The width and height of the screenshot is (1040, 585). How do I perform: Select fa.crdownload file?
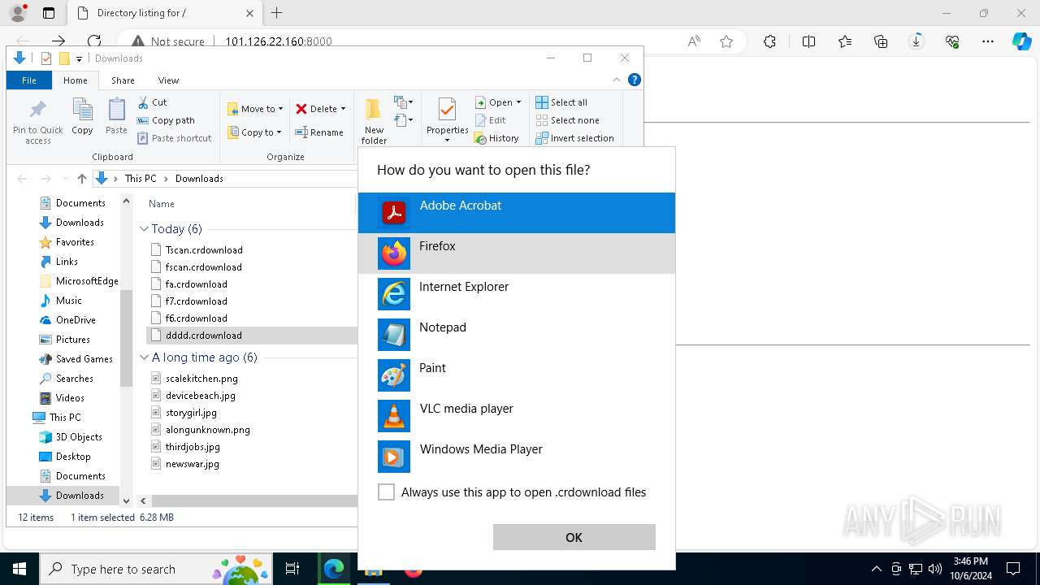pos(196,284)
